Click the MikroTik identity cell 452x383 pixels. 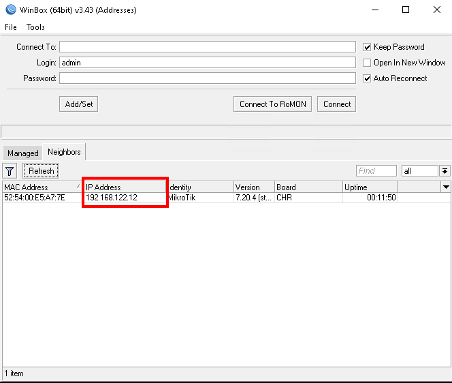coord(200,198)
